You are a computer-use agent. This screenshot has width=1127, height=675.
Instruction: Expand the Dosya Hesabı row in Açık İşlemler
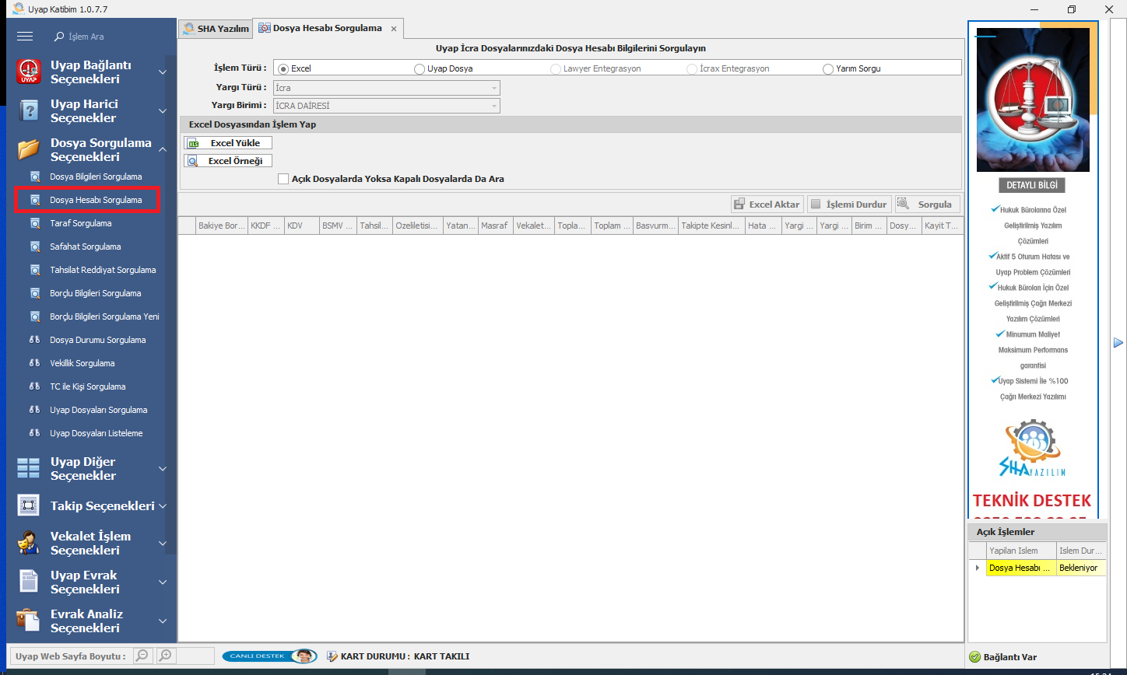[978, 568]
